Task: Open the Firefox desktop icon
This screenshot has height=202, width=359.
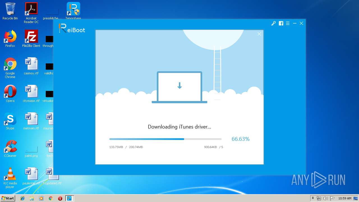Action: click(x=10, y=39)
